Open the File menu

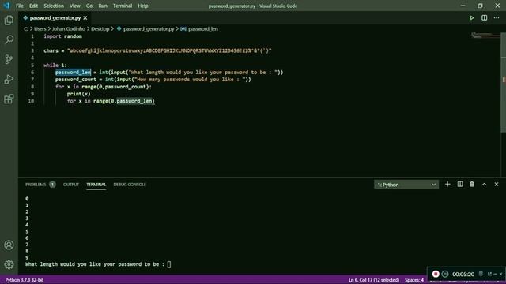20,6
